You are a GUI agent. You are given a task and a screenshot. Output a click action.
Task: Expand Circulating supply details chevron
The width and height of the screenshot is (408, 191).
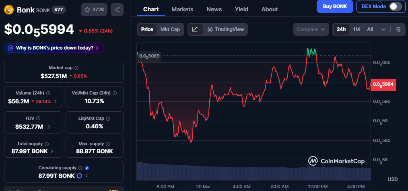[x=87, y=176]
